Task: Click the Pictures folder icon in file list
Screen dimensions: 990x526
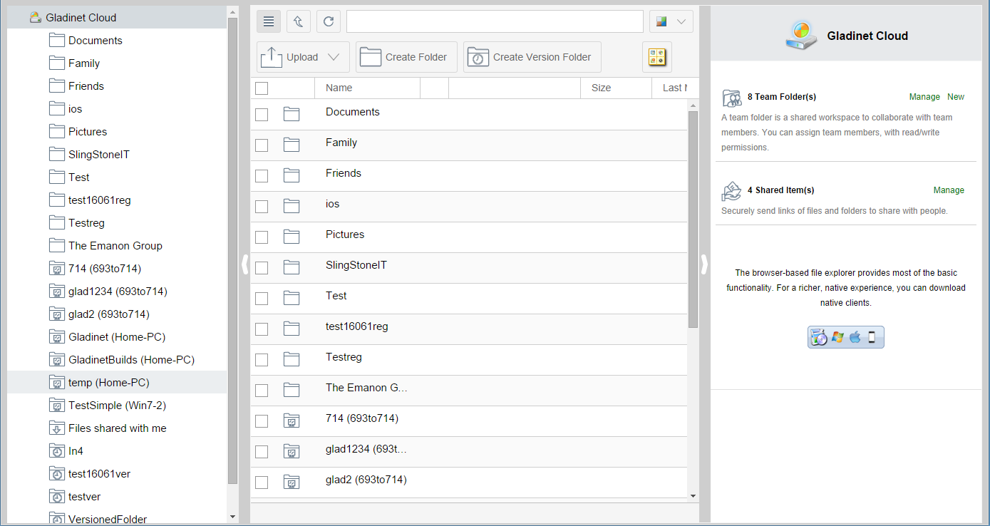Action: click(291, 237)
